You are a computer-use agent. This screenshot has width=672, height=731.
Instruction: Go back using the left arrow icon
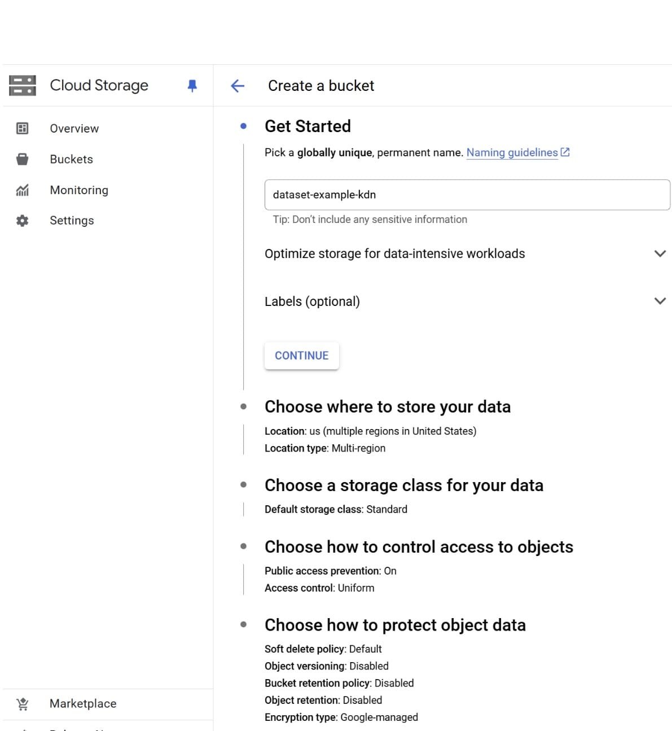[x=238, y=86]
